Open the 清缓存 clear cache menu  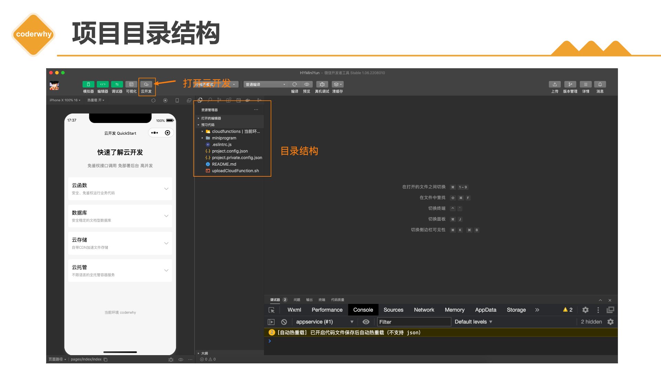(x=337, y=84)
